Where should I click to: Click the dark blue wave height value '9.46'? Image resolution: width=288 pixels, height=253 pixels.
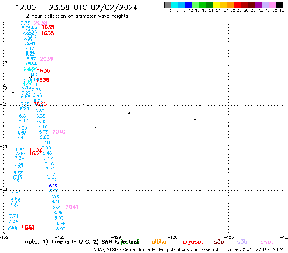pos(53,185)
